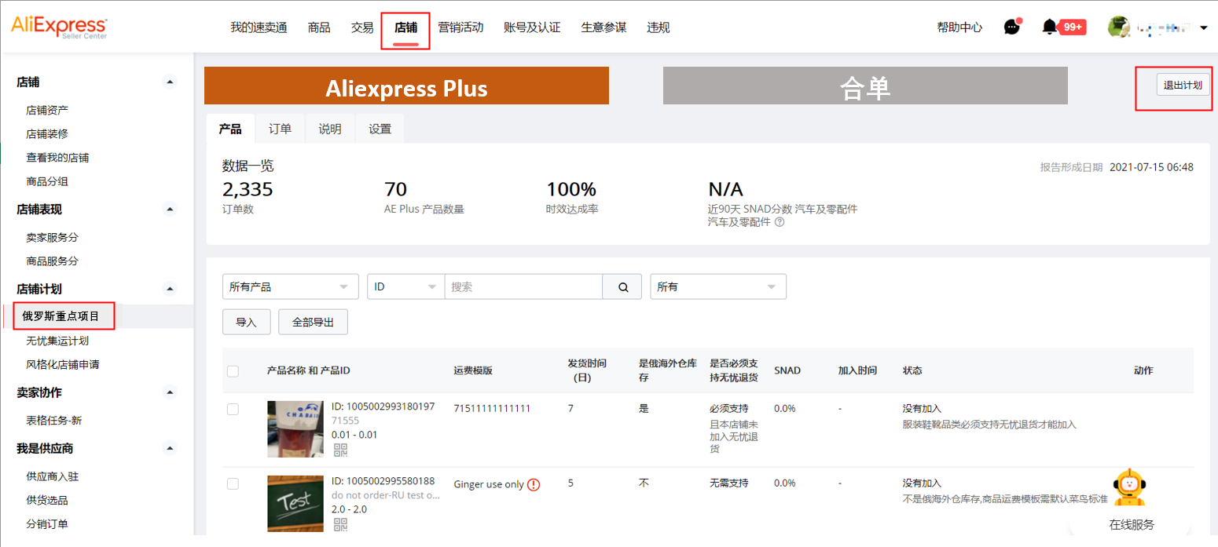Switch to the 订单 tab
Image resolution: width=1218 pixels, height=547 pixels.
280,129
